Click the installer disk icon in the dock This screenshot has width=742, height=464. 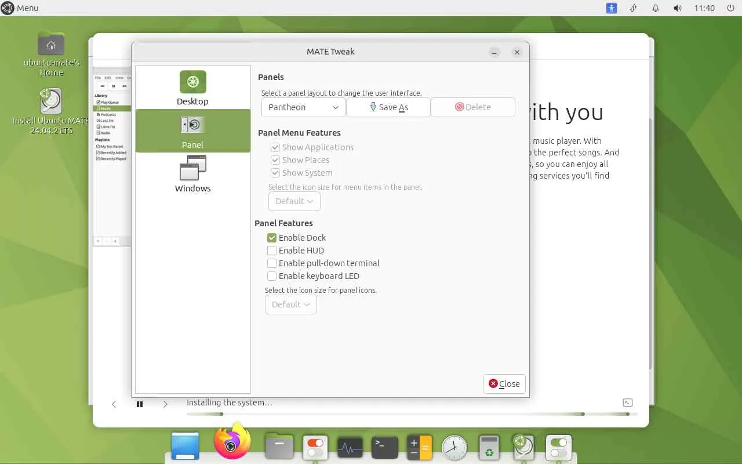click(x=524, y=448)
